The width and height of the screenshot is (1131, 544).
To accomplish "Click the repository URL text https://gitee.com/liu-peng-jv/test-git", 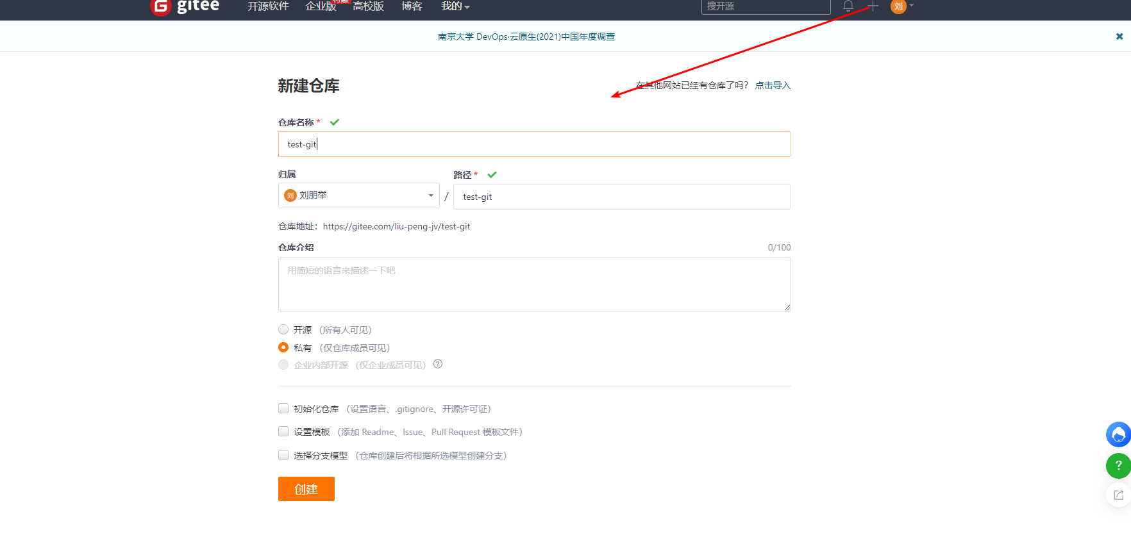I will tap(396, 226).
